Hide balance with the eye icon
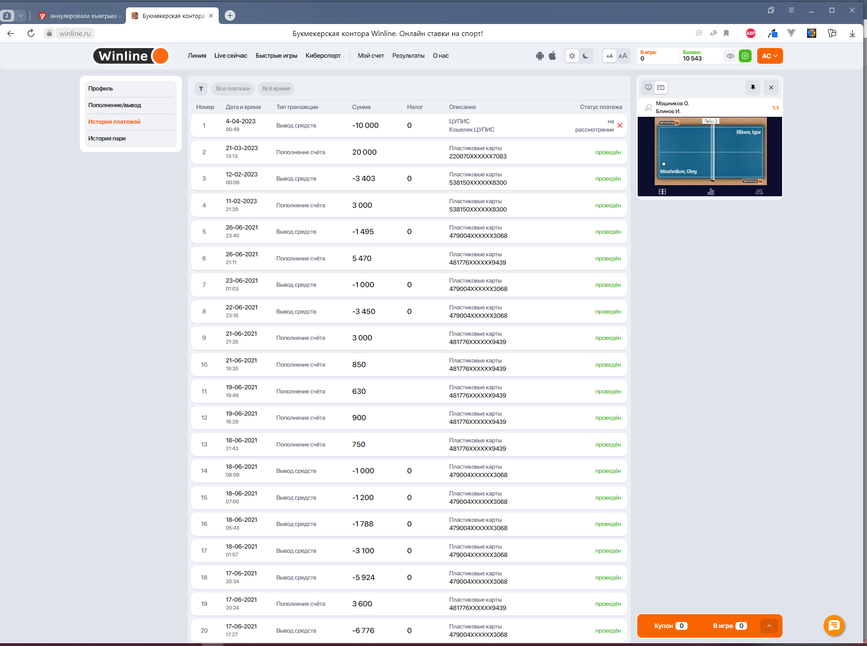This screenshot has width=867, height=646. [x=730, y=56]
